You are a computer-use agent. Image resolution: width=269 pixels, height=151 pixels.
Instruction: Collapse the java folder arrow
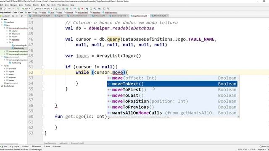(2, 25)
